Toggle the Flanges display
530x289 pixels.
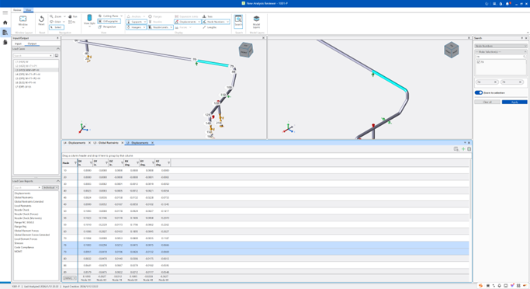point(155,16)
